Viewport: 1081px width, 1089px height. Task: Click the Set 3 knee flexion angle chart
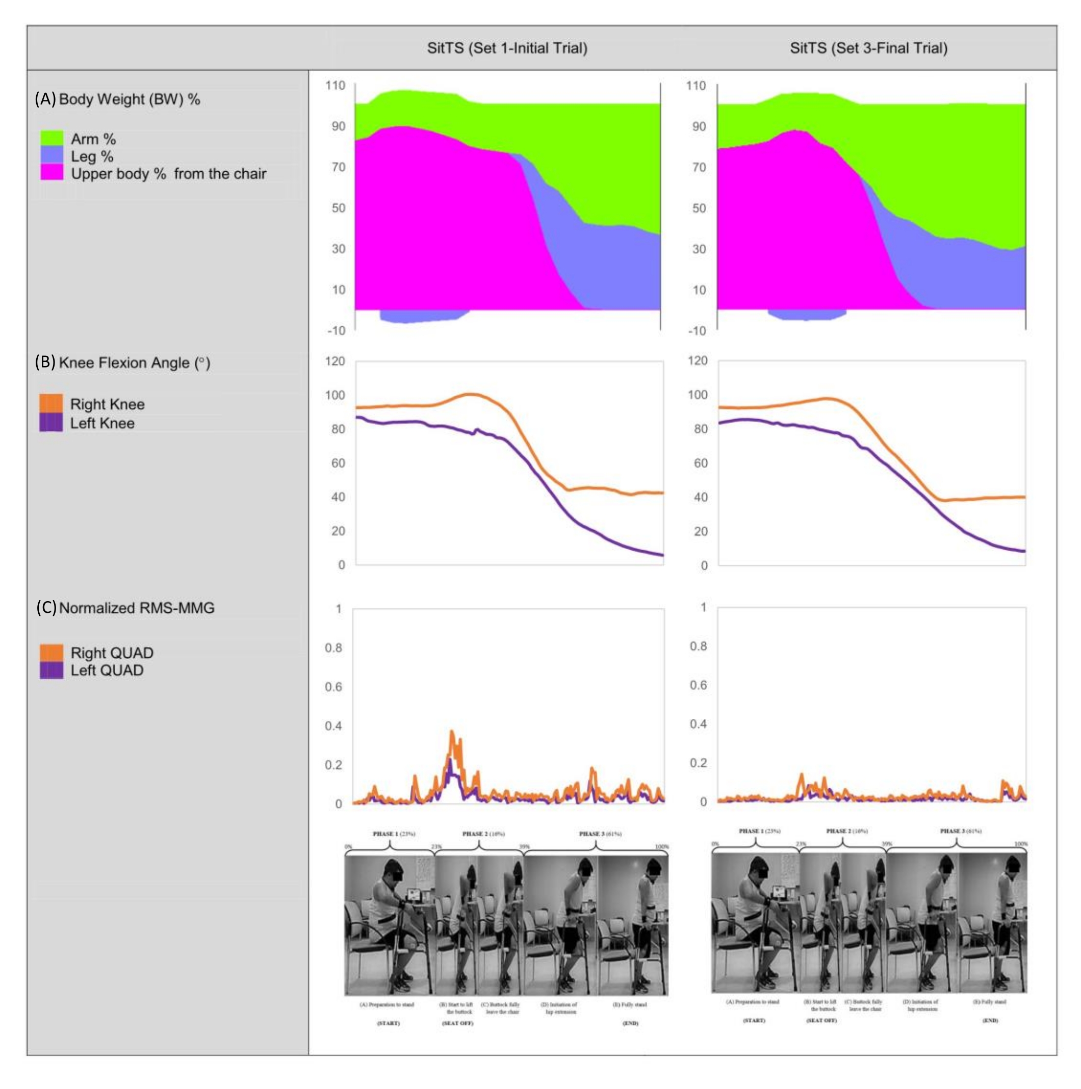(x=871, y=462)
